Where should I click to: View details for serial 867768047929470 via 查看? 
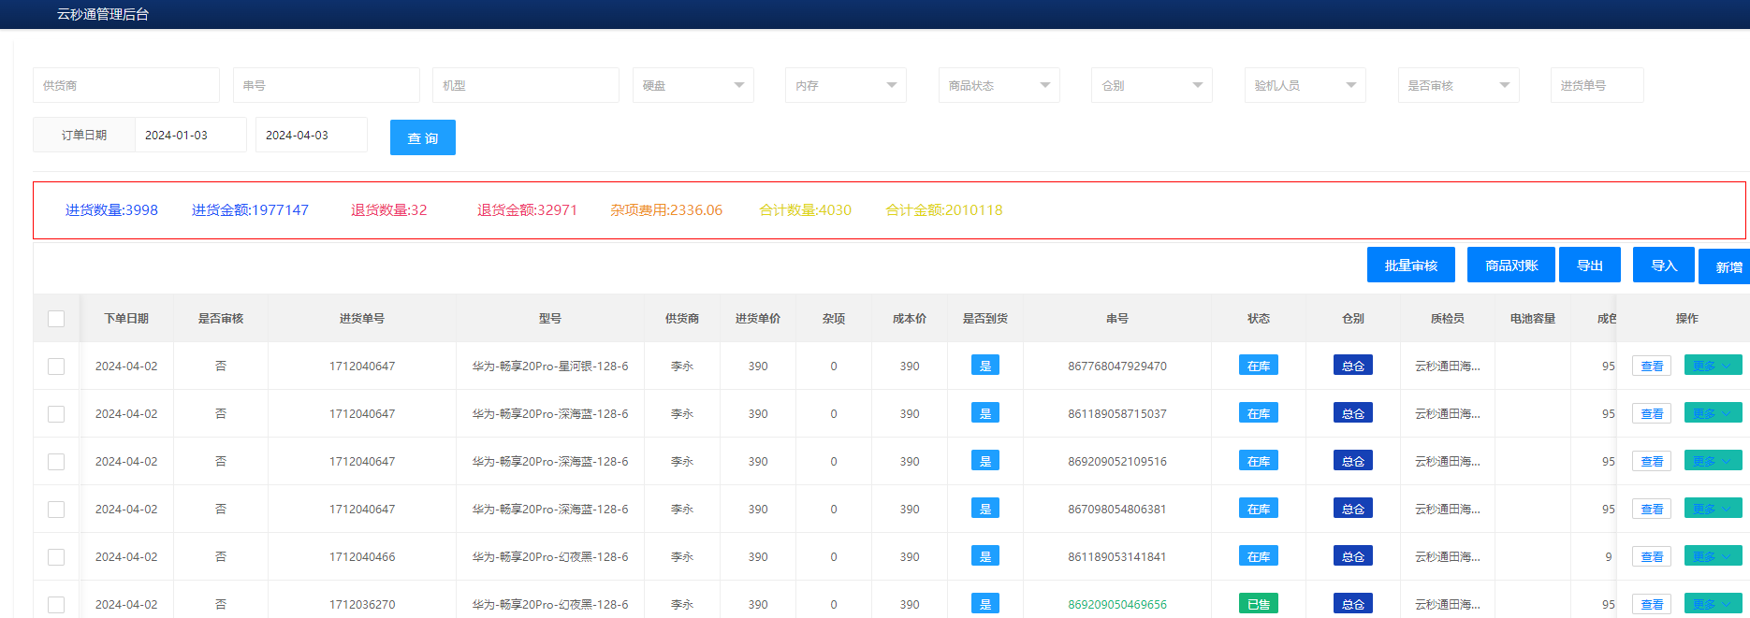coord(1652,366)
